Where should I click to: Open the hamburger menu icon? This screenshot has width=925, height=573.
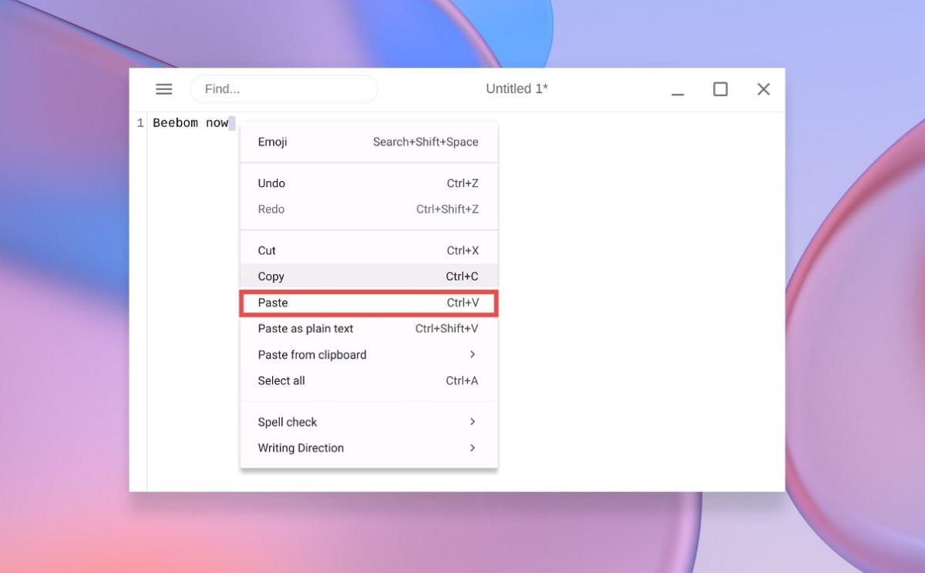pyautogui.click(x=163, y=89)
